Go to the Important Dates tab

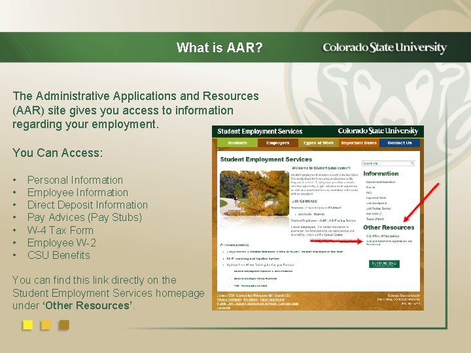tap(359, 143)
